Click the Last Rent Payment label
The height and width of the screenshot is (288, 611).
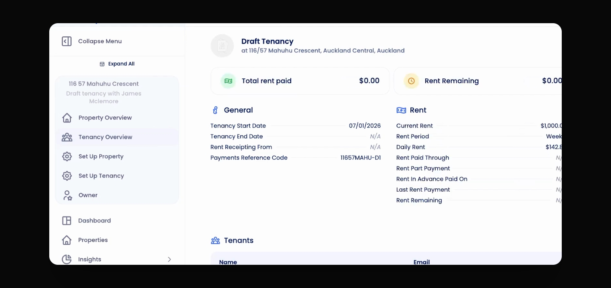(x=423, y=190)
